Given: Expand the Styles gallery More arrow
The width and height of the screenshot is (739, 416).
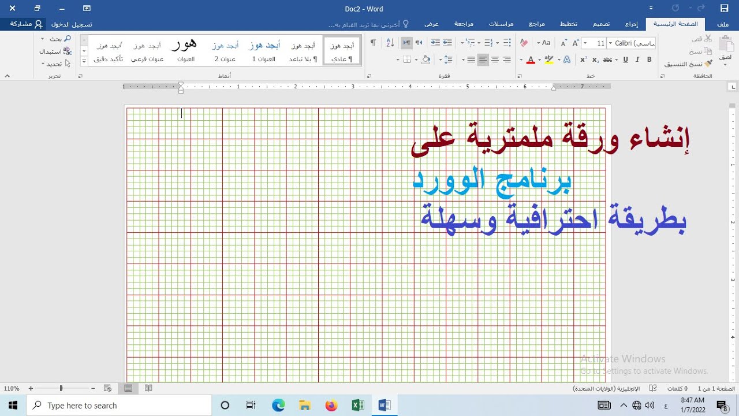Looking at the screenshot, I should pos(84,60).
